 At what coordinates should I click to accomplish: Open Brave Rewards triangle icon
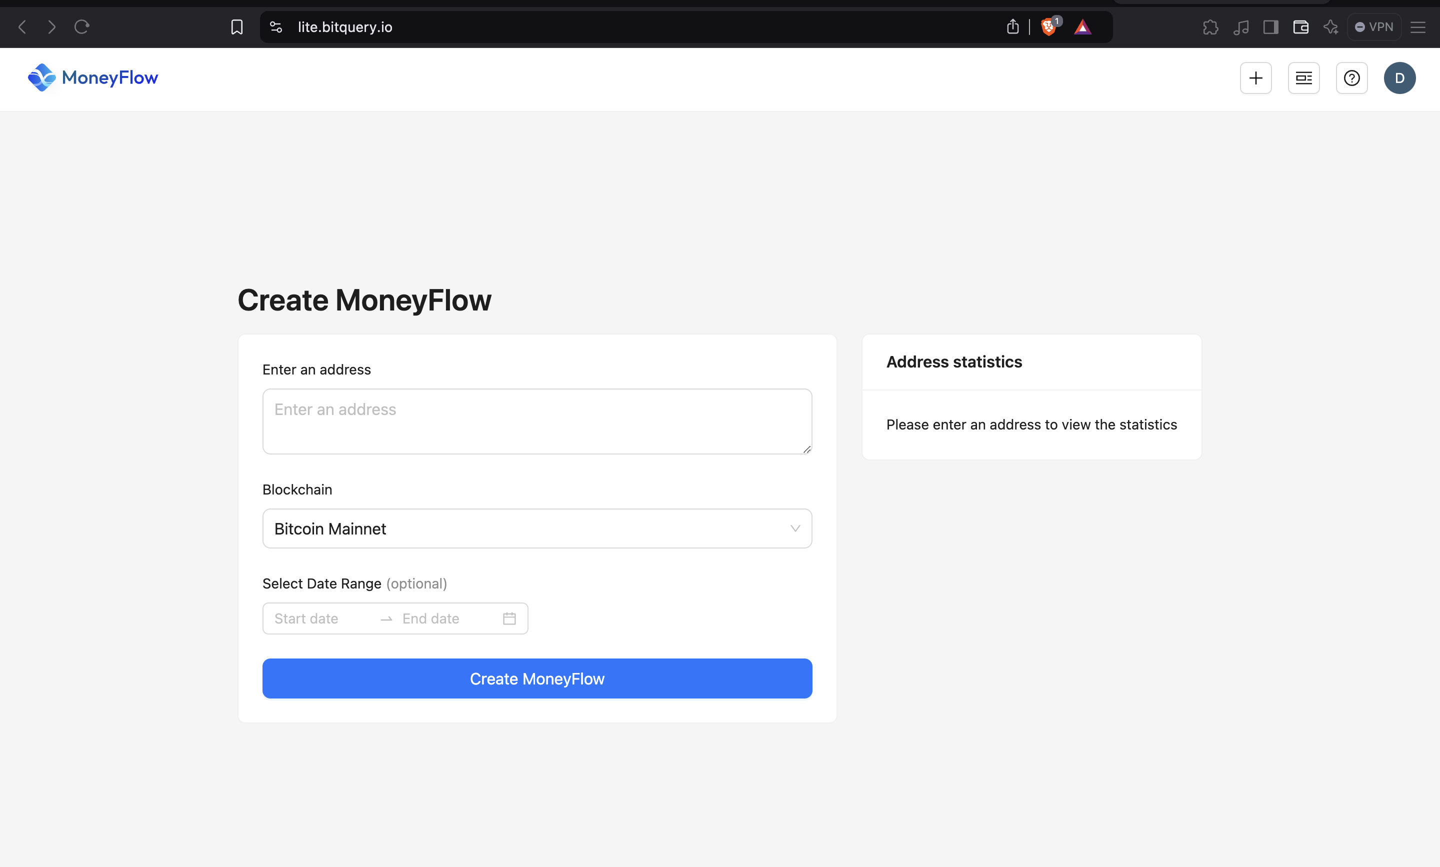(1082, 26)
